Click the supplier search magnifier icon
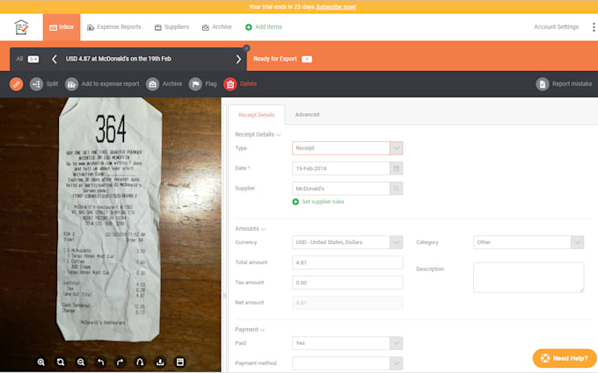The image size is (598, 373). (397, 189)
